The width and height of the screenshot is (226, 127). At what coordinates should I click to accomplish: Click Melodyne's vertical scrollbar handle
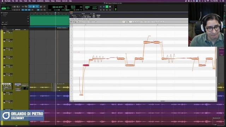(x=216, y=67)
